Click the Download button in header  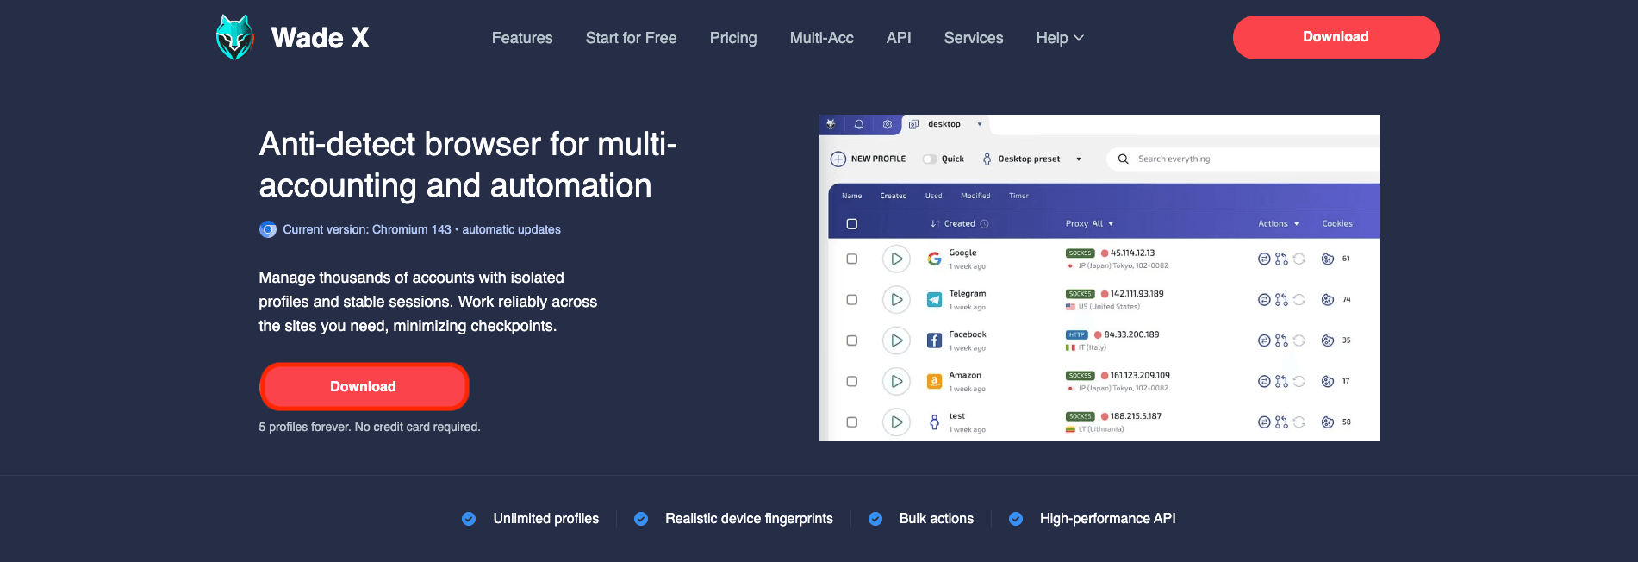[1335, 37]
